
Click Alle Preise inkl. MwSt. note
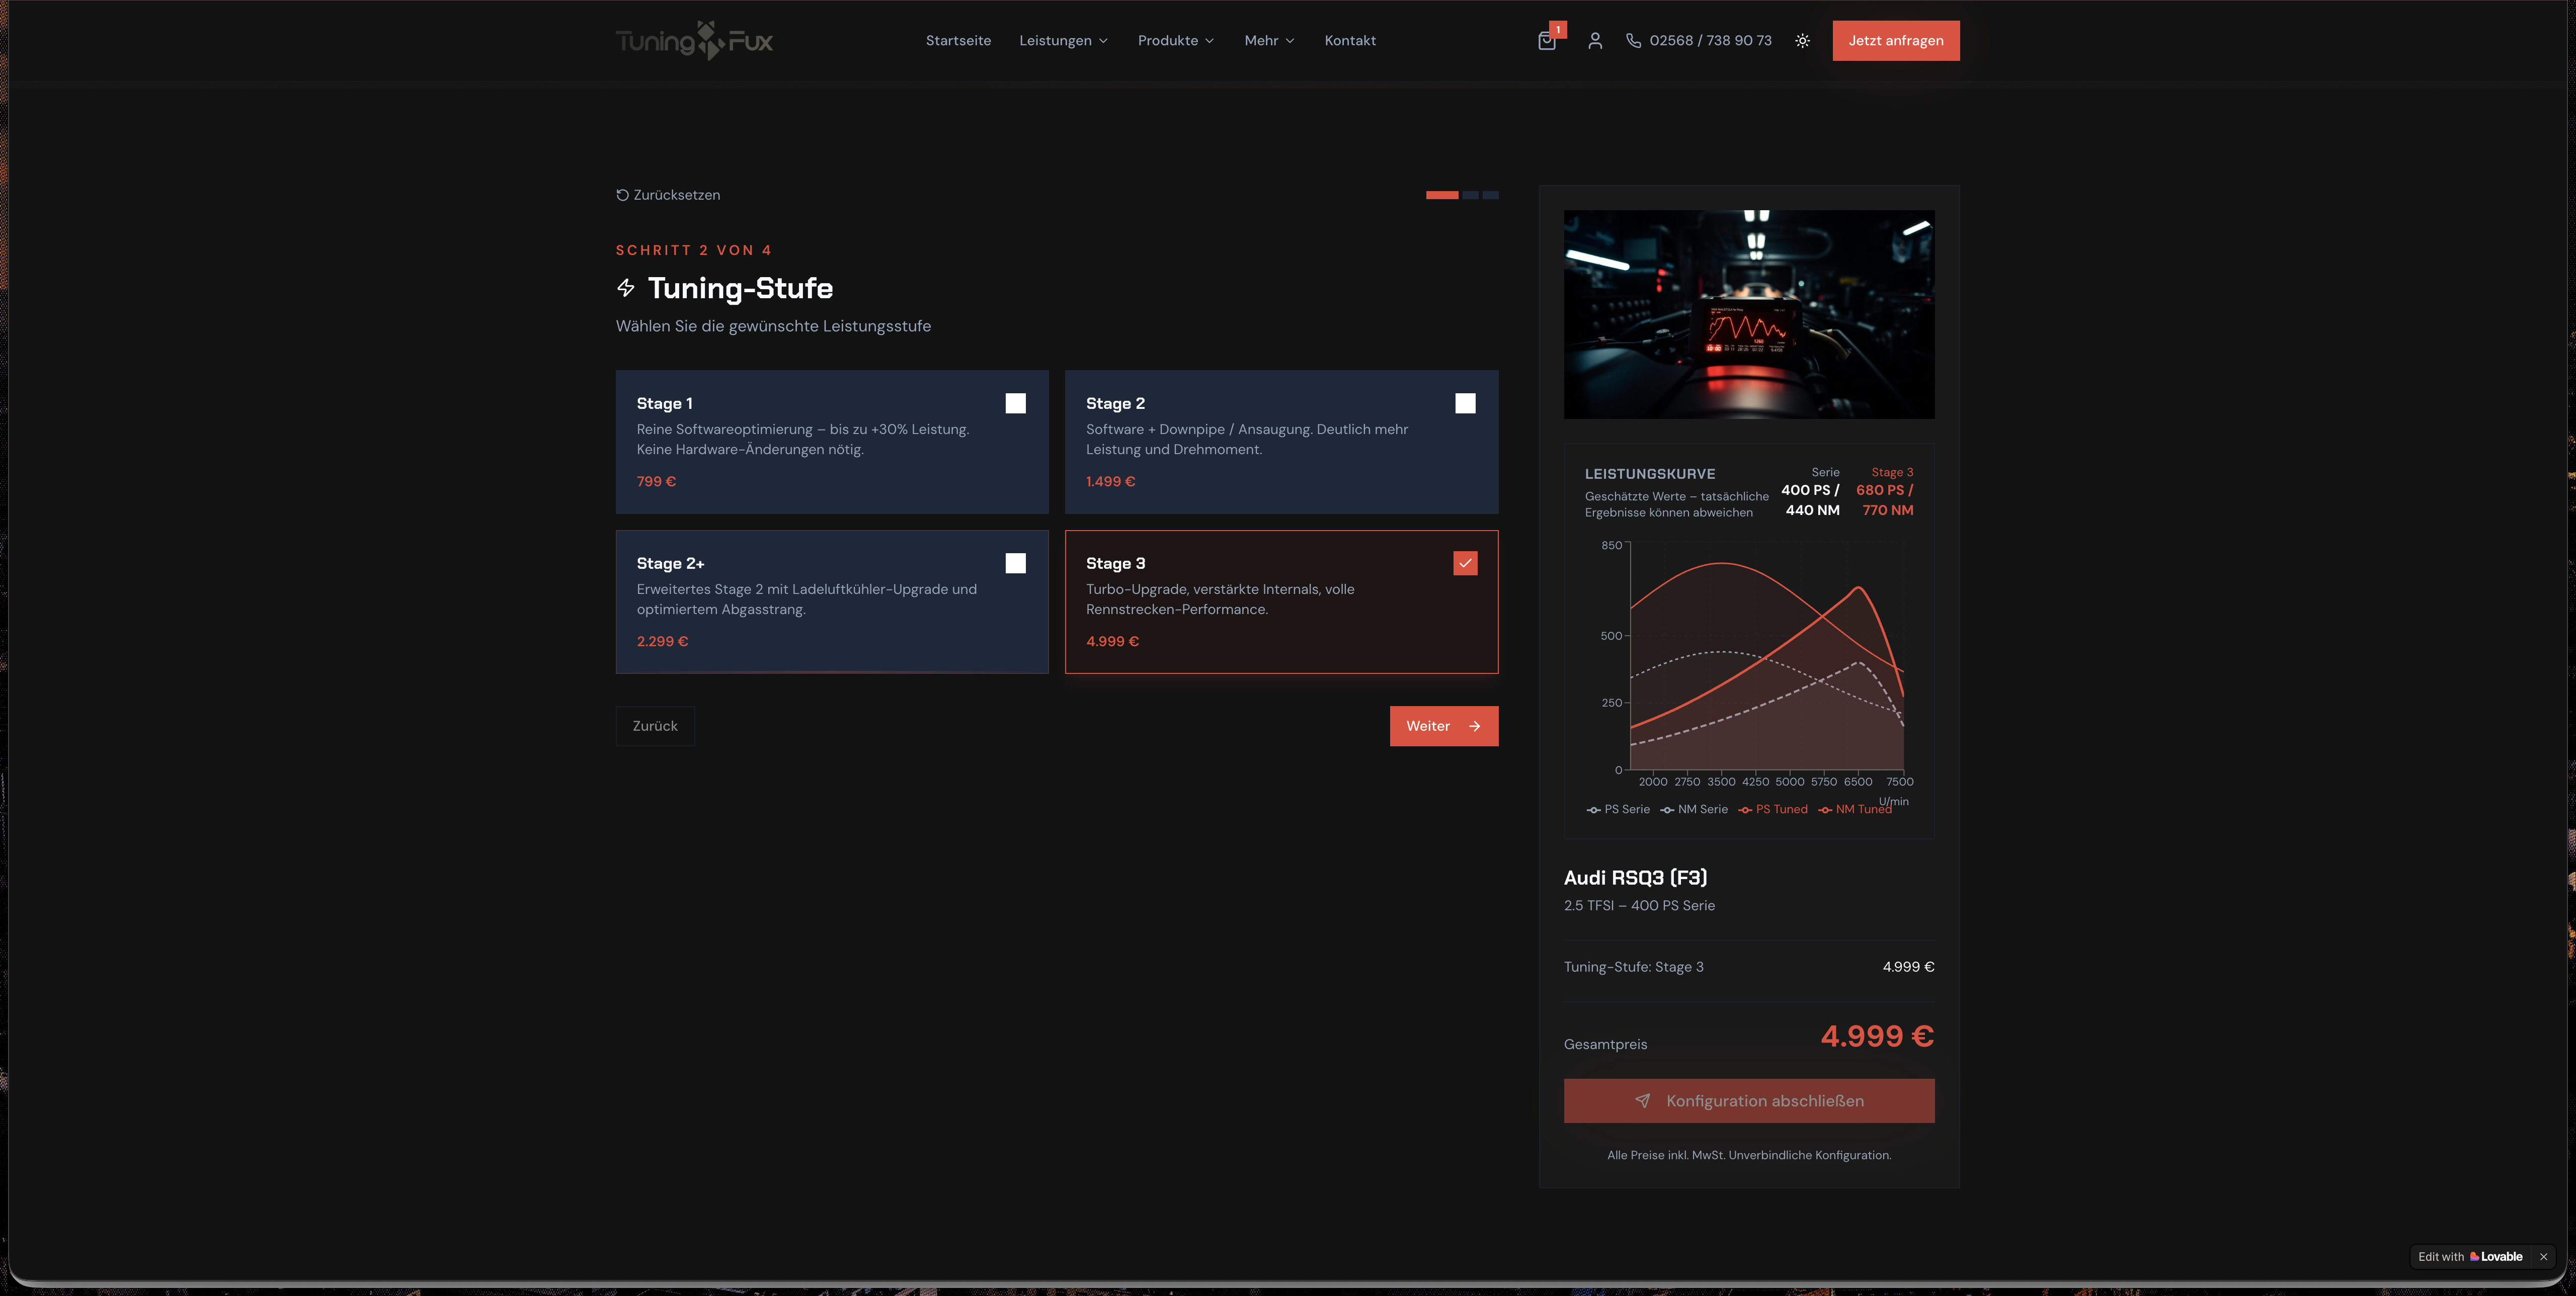coord(1749,1155)
